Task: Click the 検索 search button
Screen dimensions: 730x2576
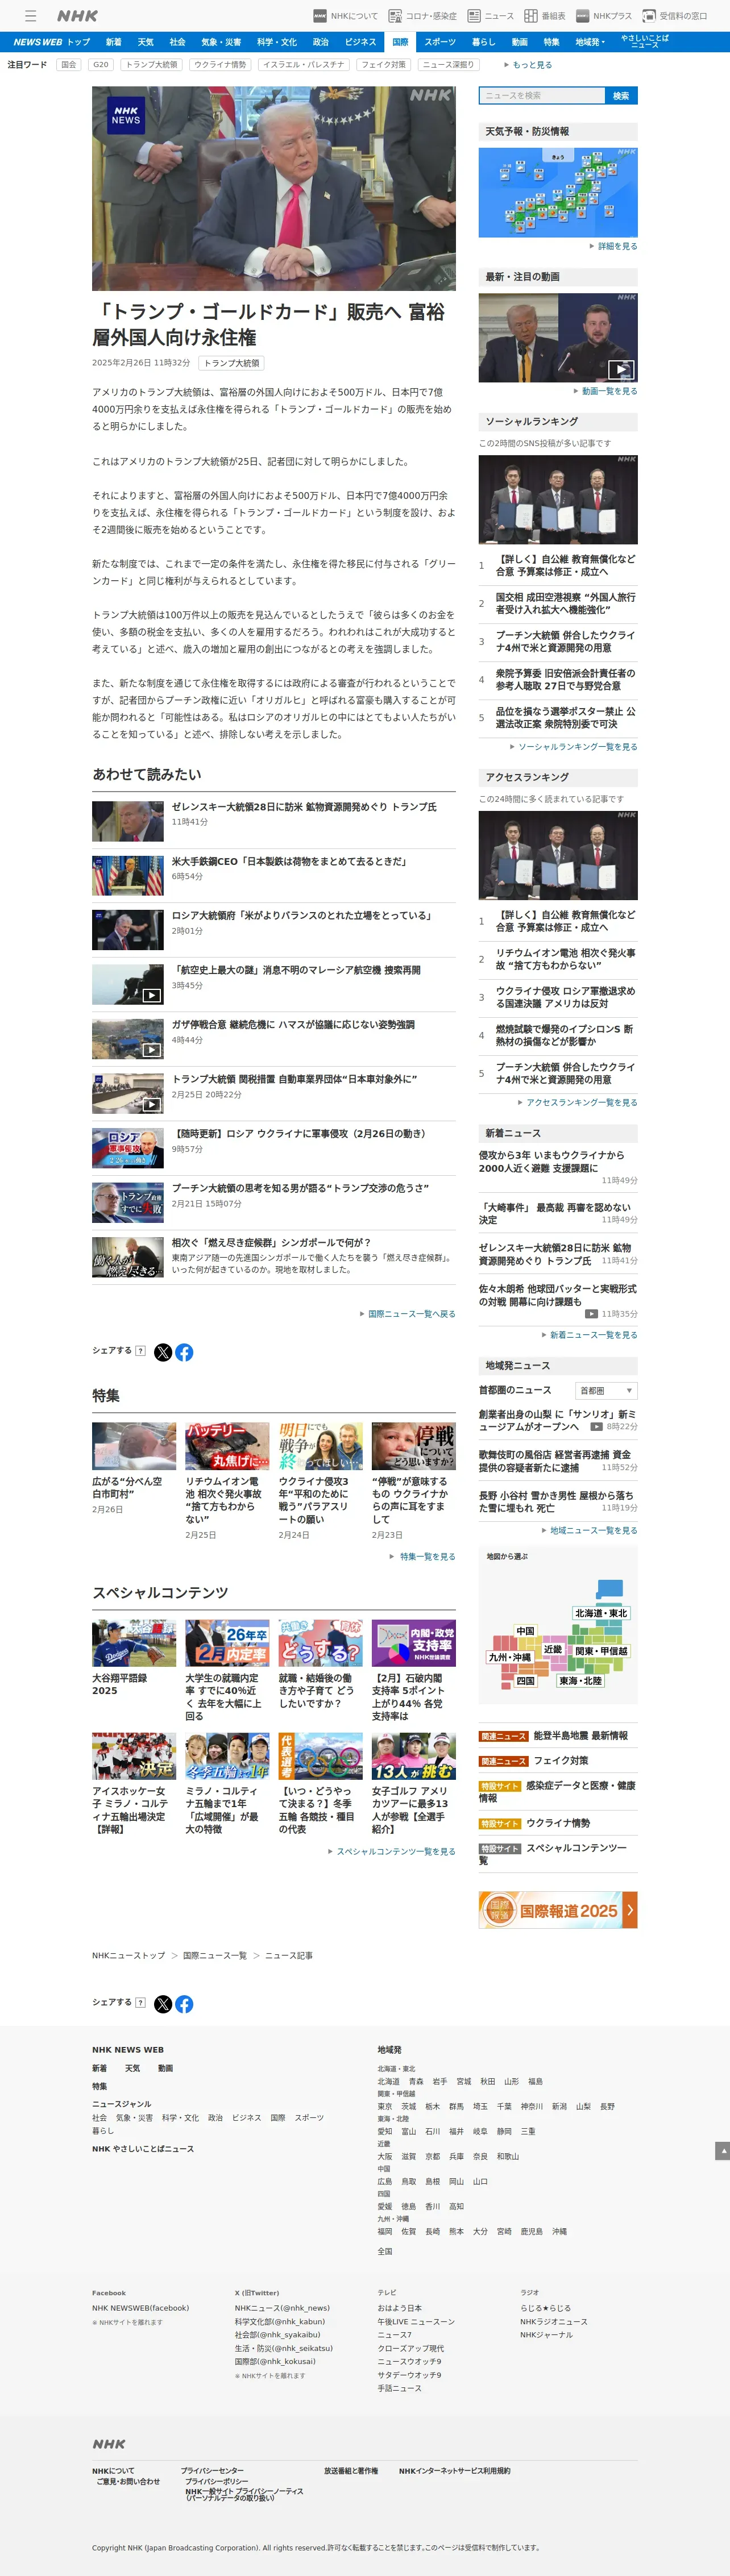Action: (x=621, y=96)
